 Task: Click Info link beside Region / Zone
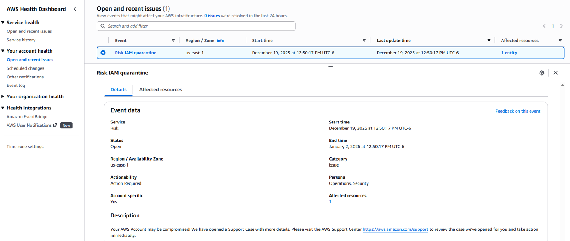220,41
